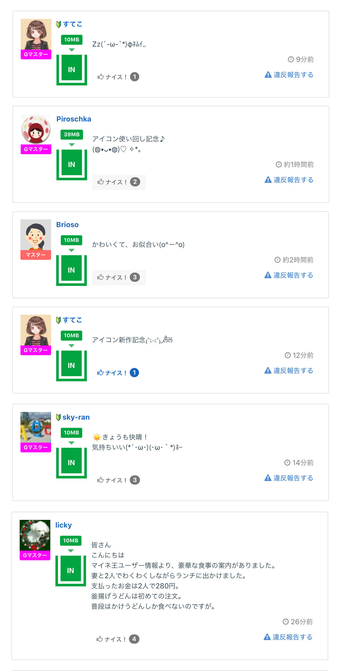Open Piroschka's user profile name link

pos(74,119)
